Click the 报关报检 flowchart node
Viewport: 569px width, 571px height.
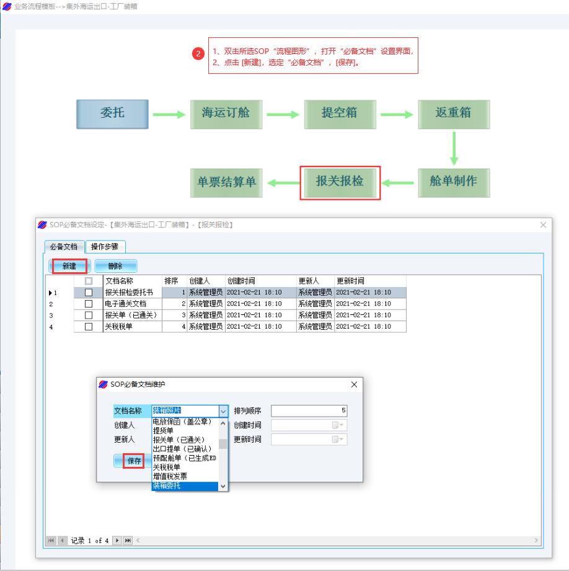(x=340, y=182)
